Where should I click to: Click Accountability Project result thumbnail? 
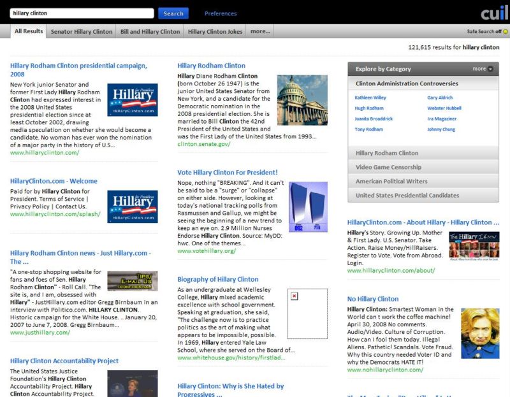[133, 384]
